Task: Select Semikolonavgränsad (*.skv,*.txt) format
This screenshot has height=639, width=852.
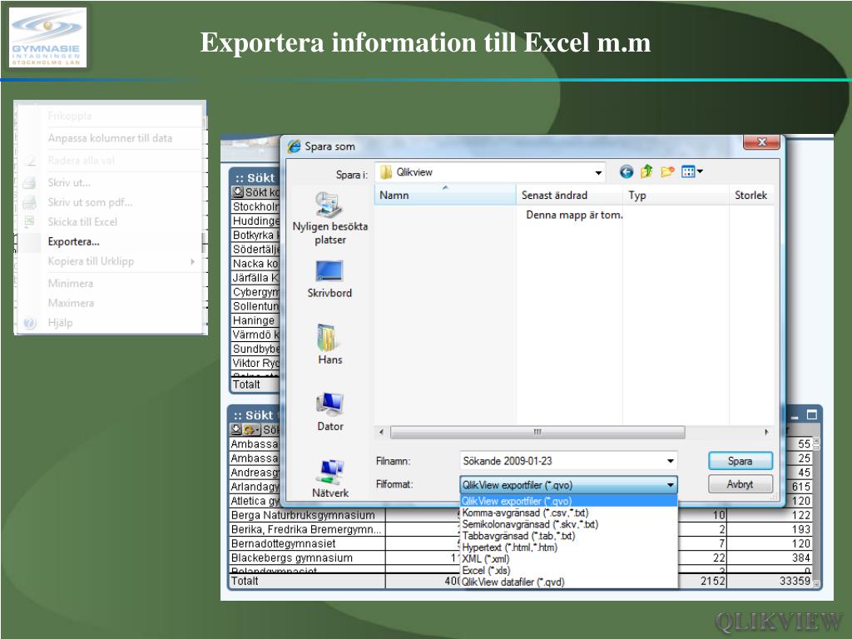Action: point(568,524)
